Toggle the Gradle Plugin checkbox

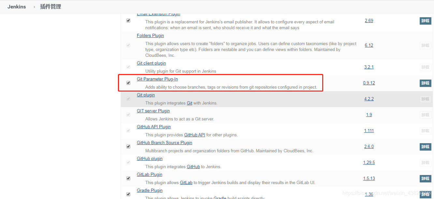click(128, 194)
